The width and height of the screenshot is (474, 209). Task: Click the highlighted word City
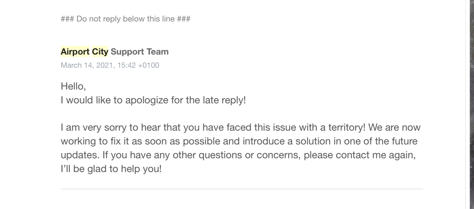coord(100,51)
